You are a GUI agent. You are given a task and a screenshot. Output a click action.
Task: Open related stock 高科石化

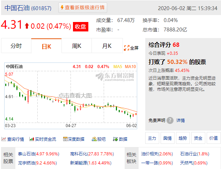(x=92, y=154)
